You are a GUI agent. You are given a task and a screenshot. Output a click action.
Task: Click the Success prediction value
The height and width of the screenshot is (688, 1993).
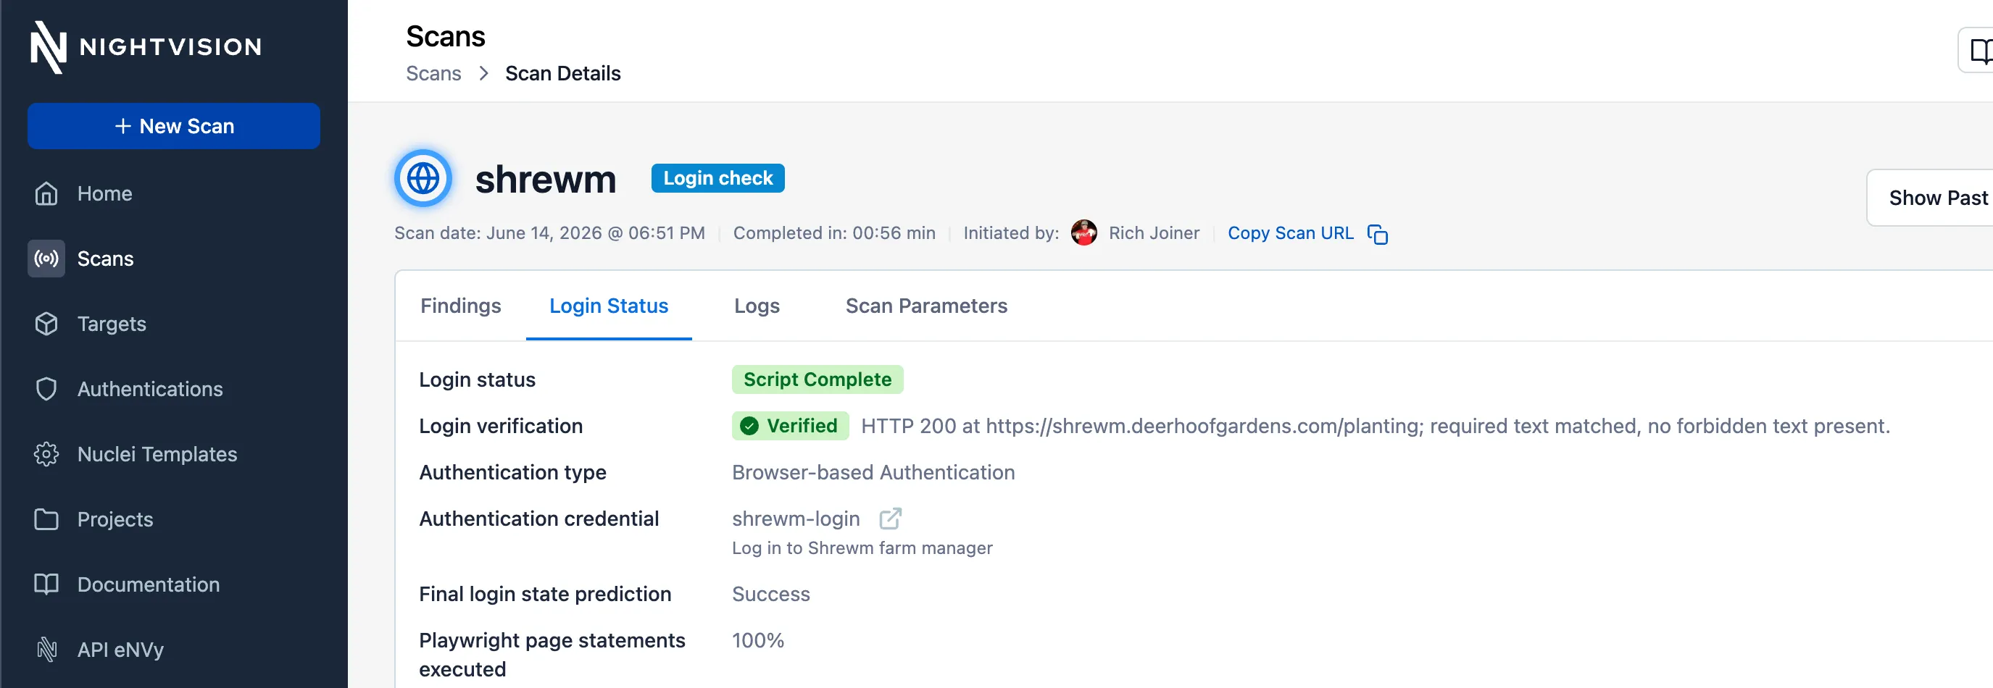click(770, 594)
